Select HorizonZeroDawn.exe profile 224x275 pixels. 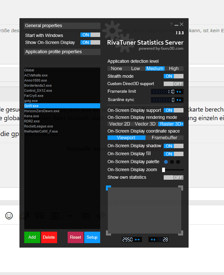[x=62, y=111]
